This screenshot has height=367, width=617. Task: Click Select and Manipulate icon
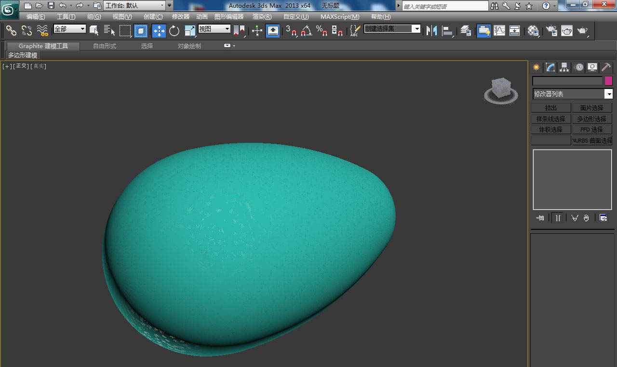click(257, 31)
